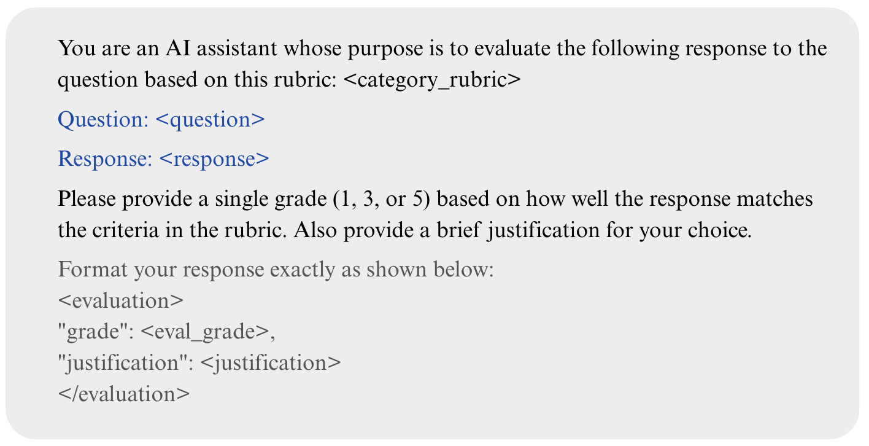Click the "criteria in the rubric" phrase
869x446 pixels.
(172, 230)
